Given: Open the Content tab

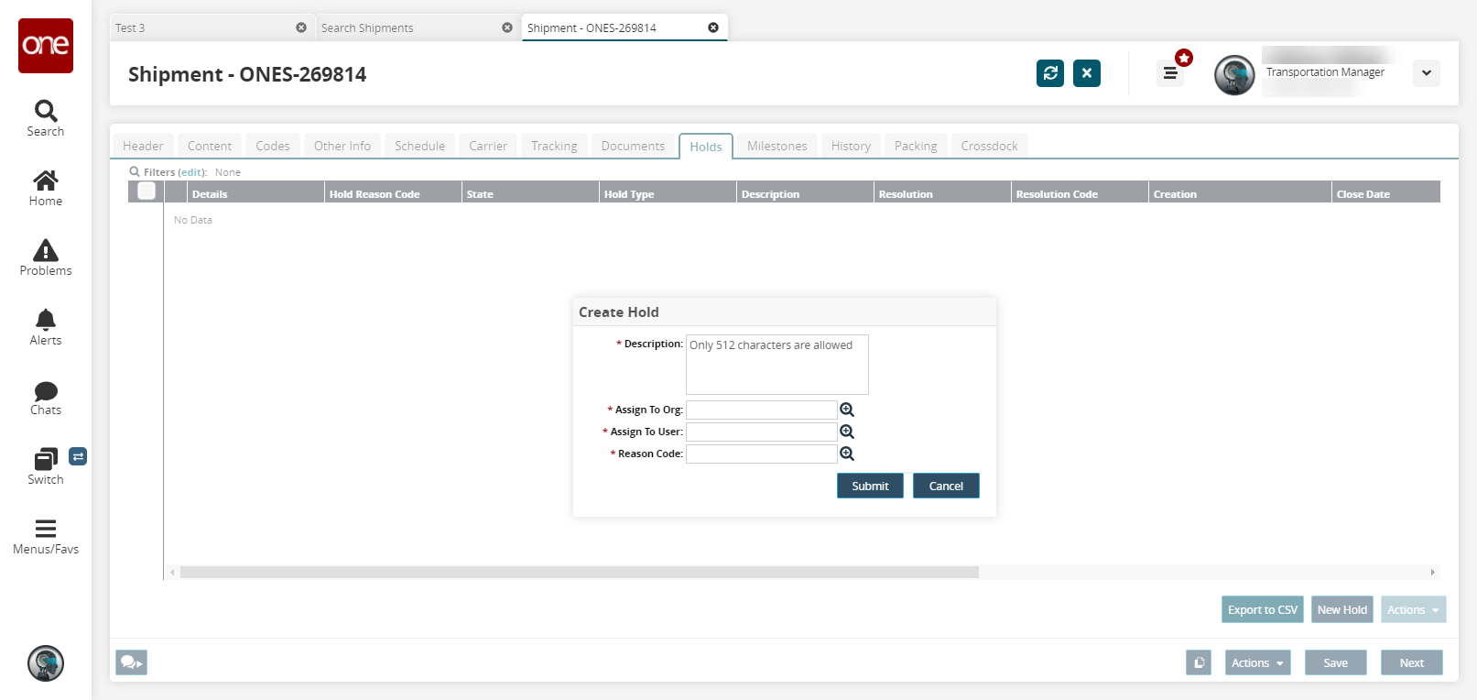Looking at the screenshot, I should click(210, 146).
